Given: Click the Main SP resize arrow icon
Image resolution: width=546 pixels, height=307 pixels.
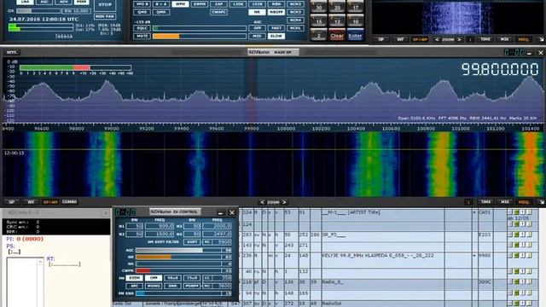Looking at the screenshot, I should point(542,202).
